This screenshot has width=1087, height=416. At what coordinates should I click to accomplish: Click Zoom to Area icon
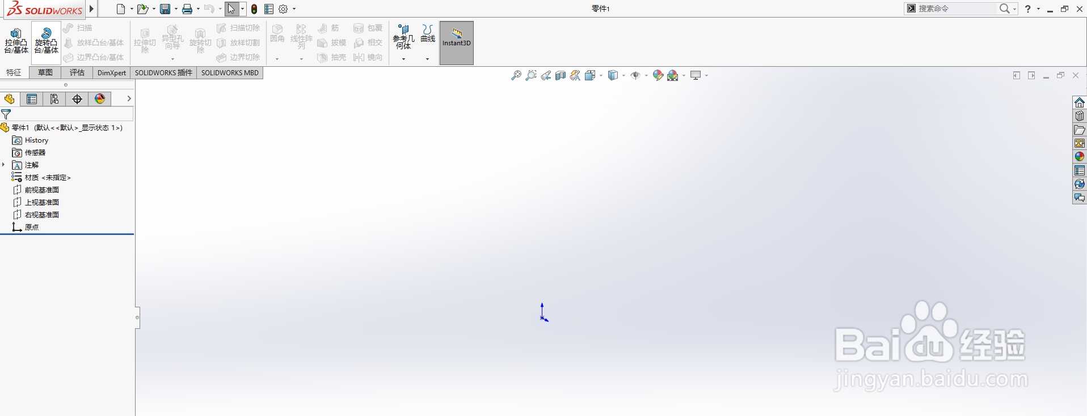pos(531,75)
